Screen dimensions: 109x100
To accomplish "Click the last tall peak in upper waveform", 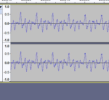I will [102, 15].
